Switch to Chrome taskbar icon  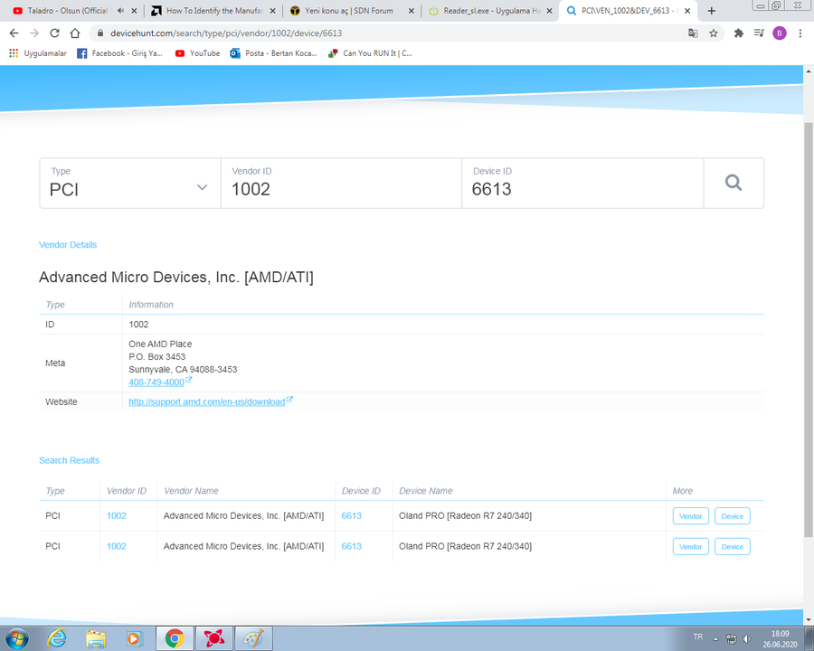click(x=175, y=638)
